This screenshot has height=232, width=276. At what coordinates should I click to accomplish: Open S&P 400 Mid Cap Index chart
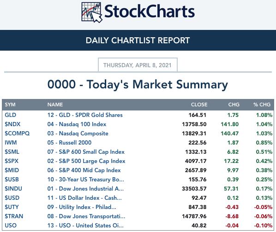pos(84,170)
